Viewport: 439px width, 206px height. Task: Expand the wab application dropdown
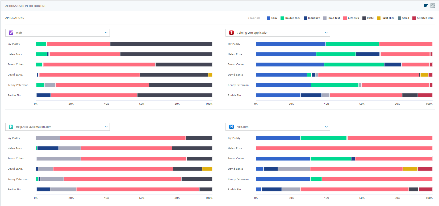(106, 33)
